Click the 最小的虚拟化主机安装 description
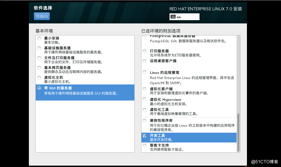The width and height of the screenshot is (281, 167). tap(168, 104)
